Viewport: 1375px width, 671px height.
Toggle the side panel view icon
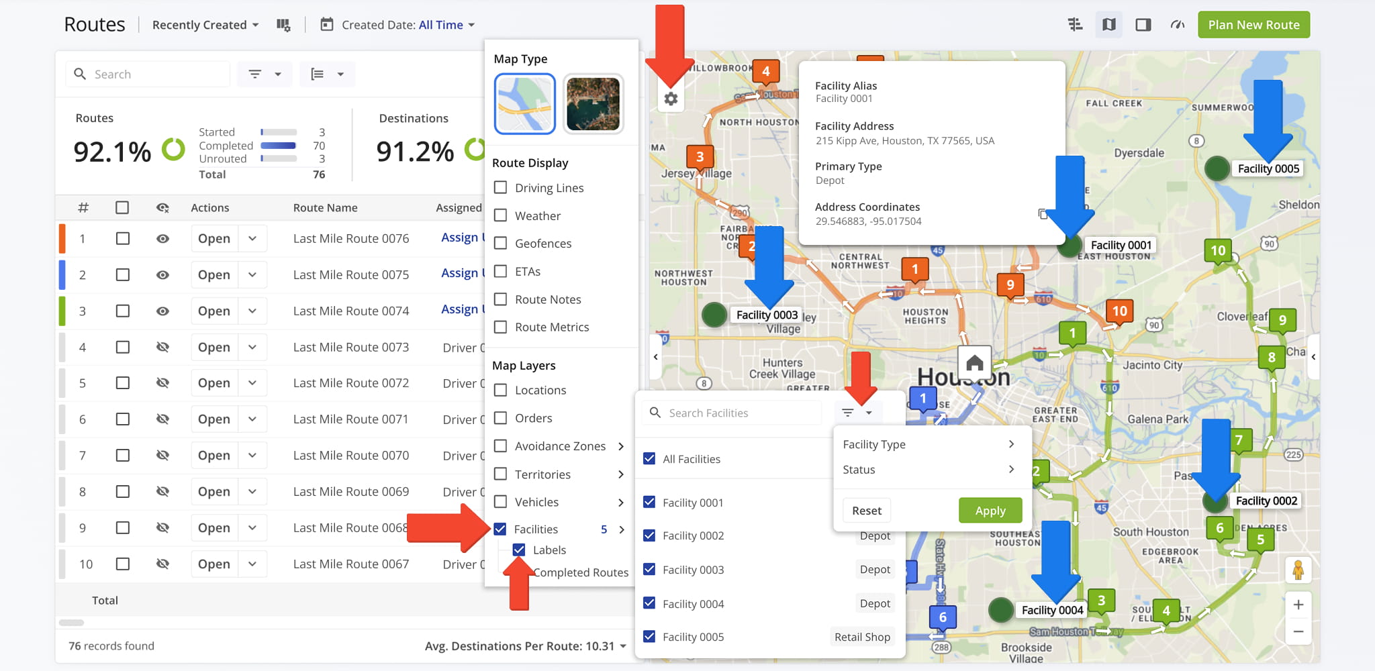click(1143, 25)
